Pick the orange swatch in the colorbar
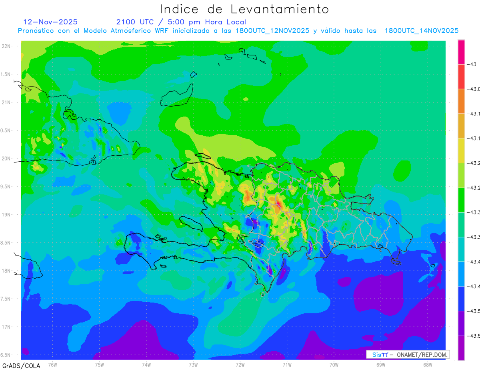This screenshot has width=480, height=370. [x=461, y=101]
